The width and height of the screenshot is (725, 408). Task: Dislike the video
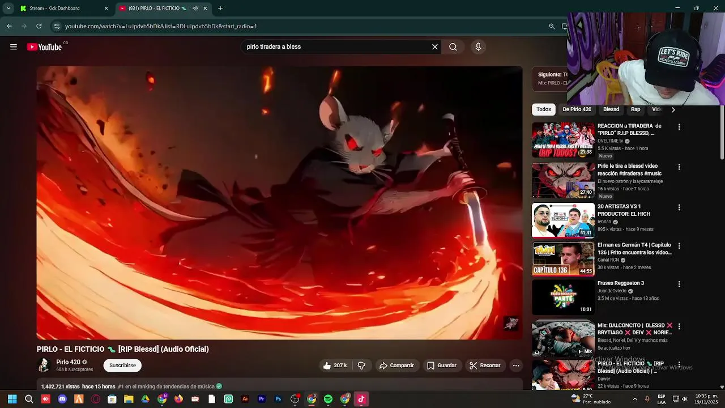click(x=361, y=365)
